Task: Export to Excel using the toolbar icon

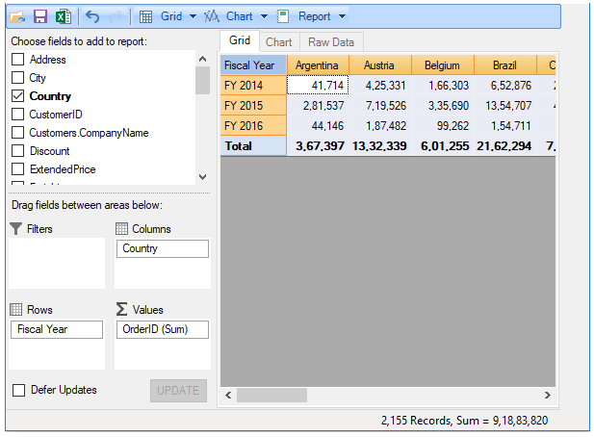Action: click(x=62, y=16)
